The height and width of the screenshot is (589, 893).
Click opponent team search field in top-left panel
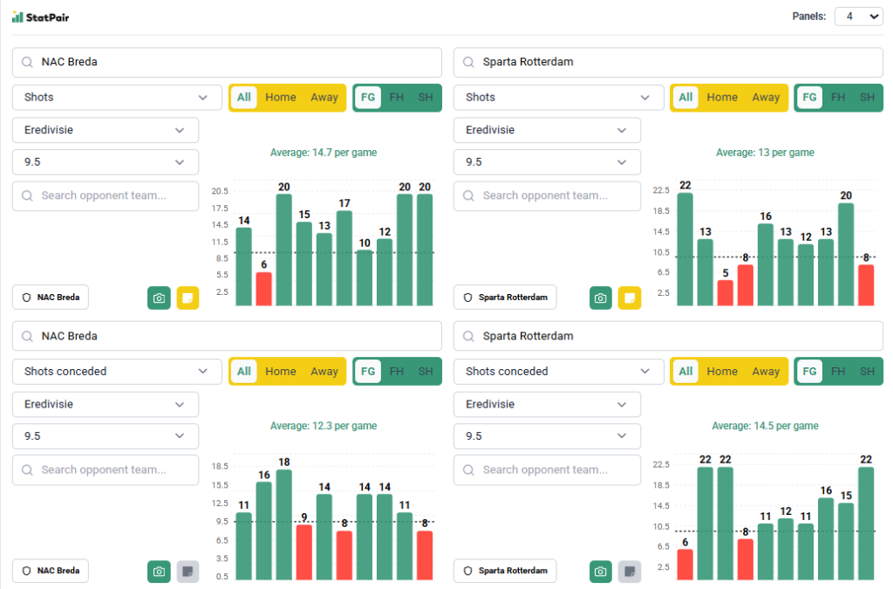[106, 195]
